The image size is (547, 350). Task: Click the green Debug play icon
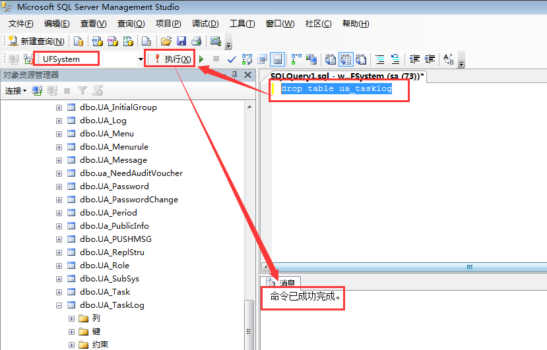(x=201, y=59)
